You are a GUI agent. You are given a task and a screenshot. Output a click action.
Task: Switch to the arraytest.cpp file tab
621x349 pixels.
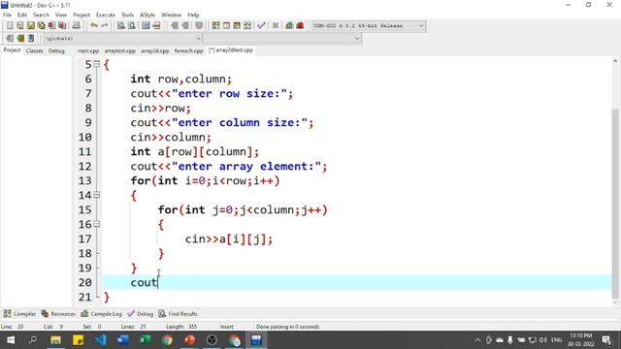tap(120, 50)
